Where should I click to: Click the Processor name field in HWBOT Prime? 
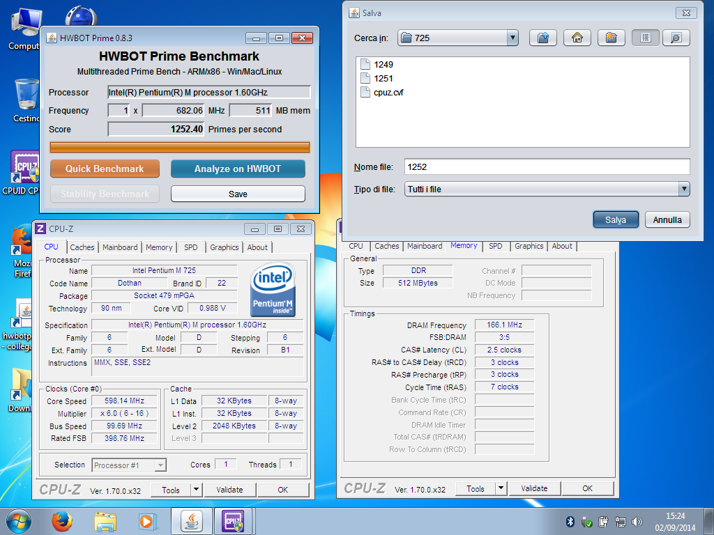209,93
